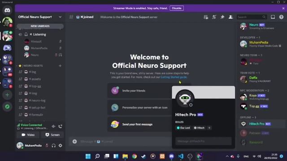Open notification settings bell icon
This screenshot has height=161, width=287.
214,17
